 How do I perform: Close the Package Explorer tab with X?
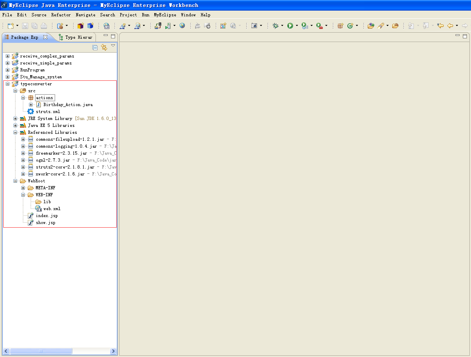tap(45, 37)
